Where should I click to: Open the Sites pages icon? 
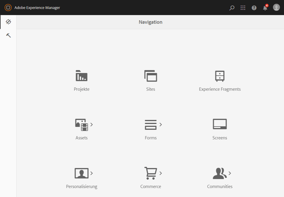(150, 76)
